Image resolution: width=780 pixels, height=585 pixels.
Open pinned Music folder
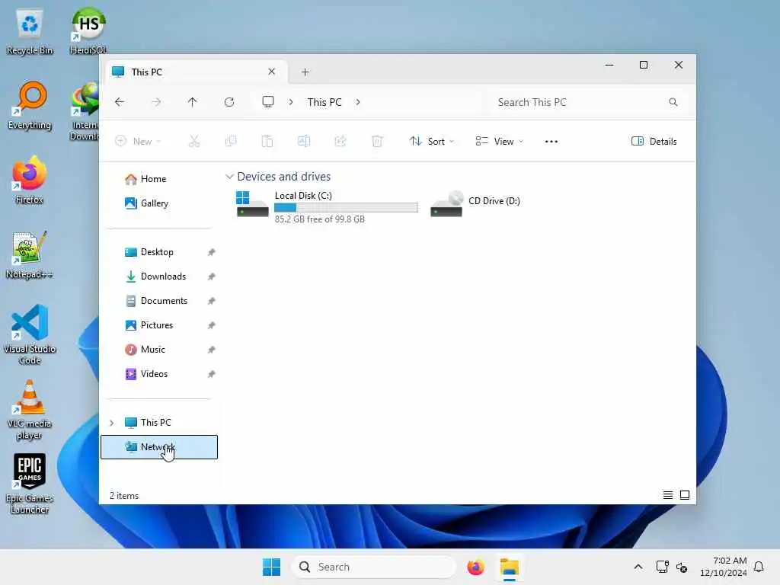(152, 349)
